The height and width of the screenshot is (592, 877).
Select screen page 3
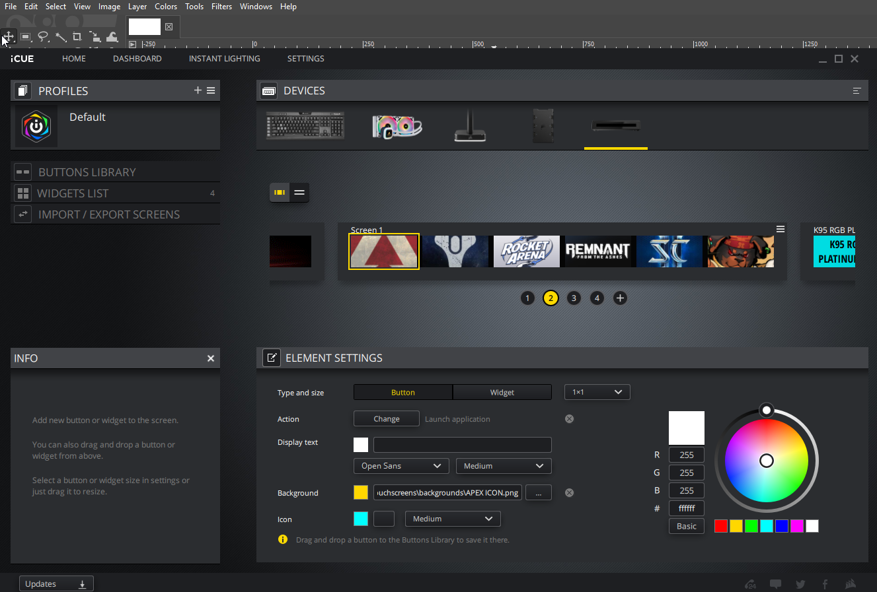(574, 298)
